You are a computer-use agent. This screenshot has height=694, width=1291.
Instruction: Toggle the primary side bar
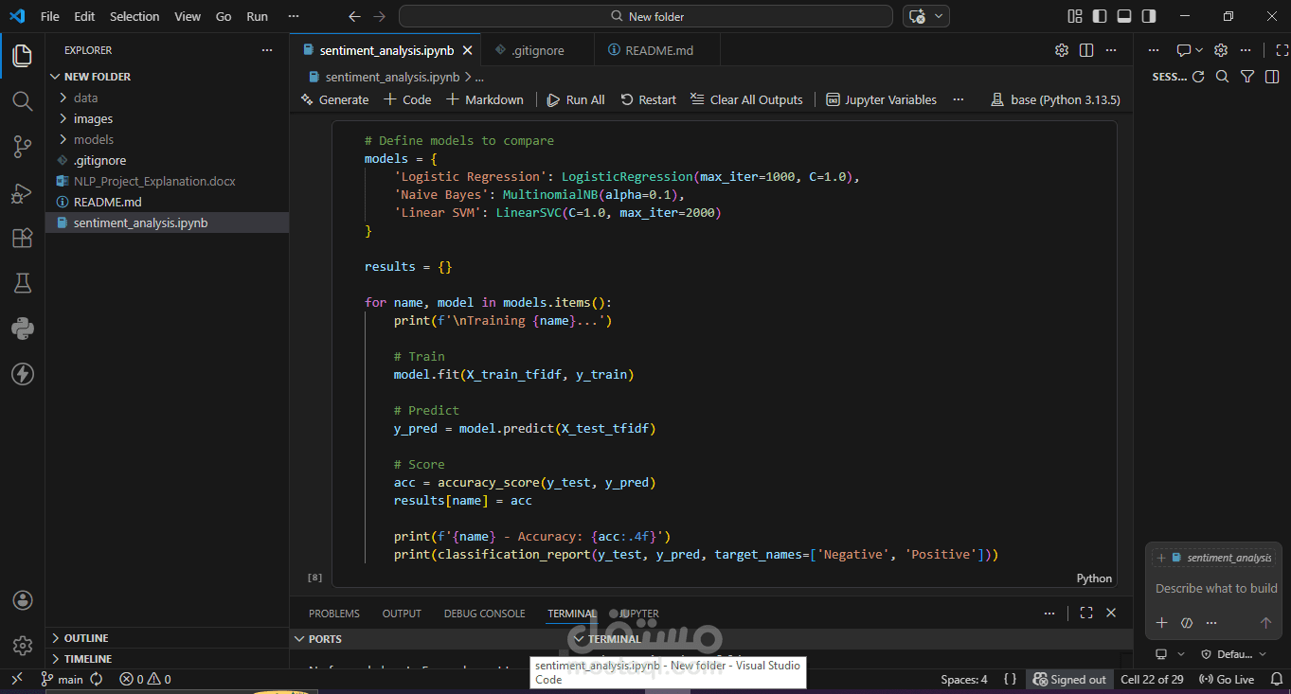pyautogui.click(x=1100, y=16)
